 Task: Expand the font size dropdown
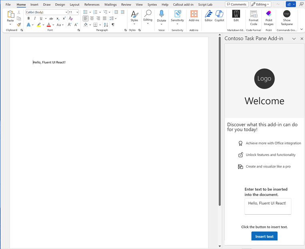pos(77,12)
